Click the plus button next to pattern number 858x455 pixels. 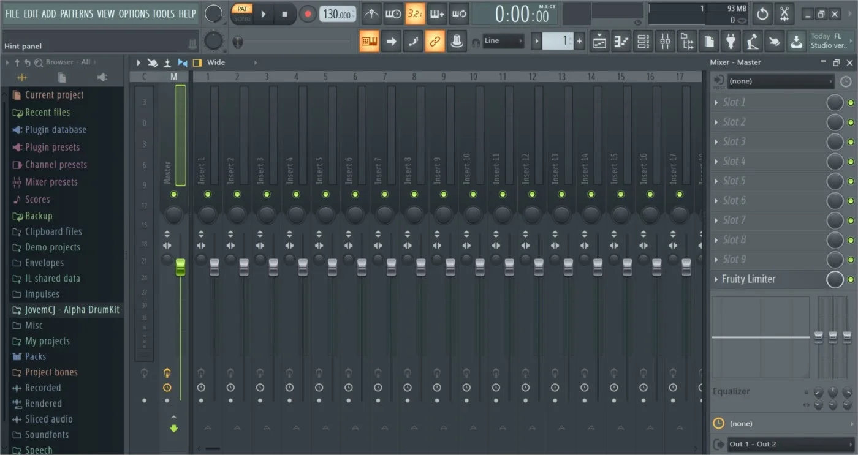tap(579, 41)
